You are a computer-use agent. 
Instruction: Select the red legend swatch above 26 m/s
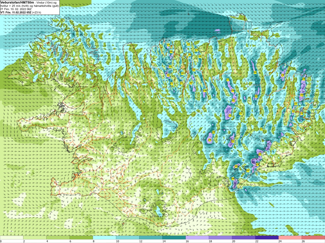[x=313, y=238]
